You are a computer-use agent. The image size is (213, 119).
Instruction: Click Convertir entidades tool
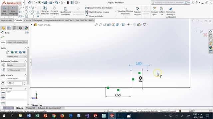(54, 11)
